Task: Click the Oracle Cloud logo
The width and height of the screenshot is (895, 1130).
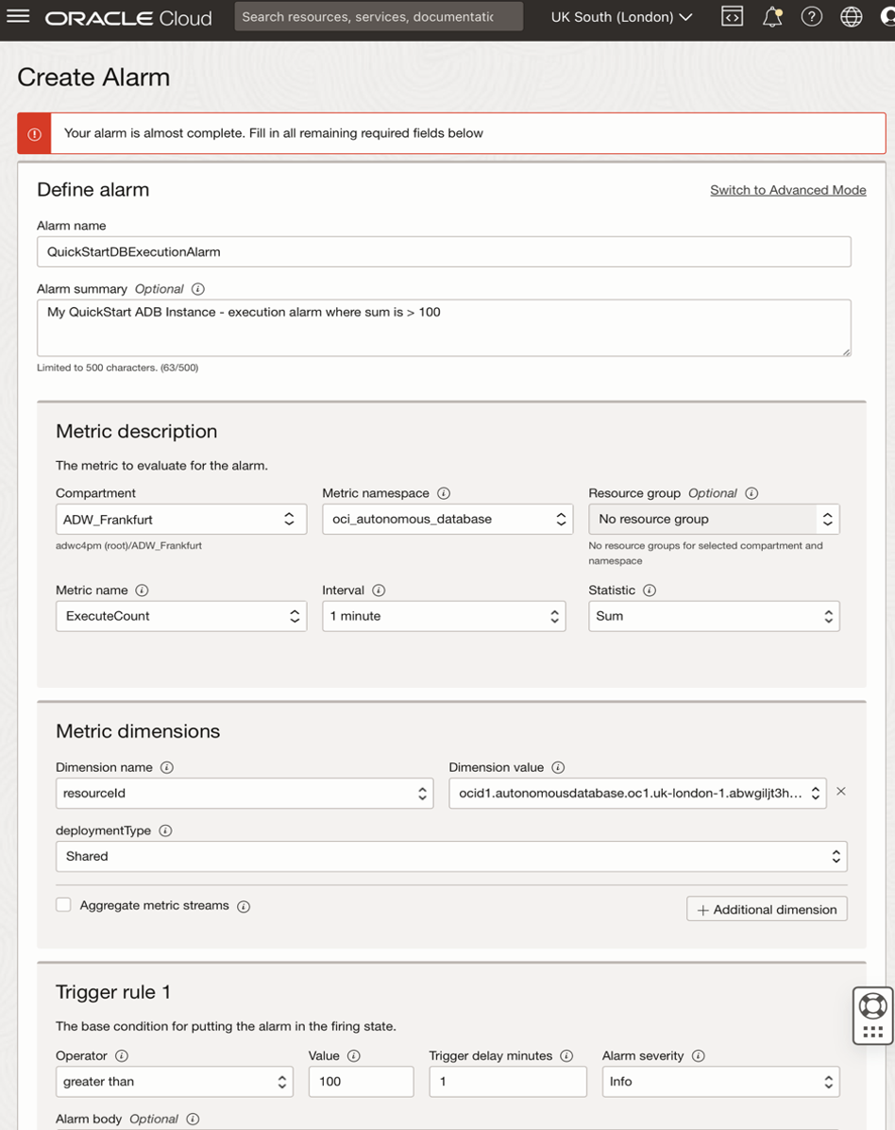Action: coord(129,18)
